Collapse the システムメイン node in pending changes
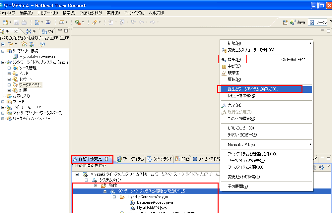 tap(86, 180)
